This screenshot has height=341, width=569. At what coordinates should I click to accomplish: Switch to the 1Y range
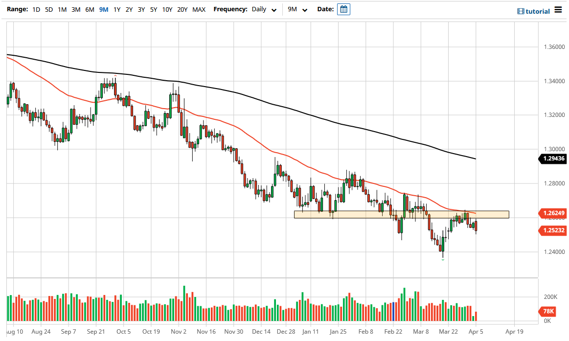116,9
